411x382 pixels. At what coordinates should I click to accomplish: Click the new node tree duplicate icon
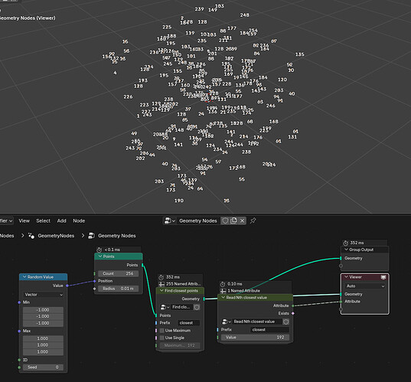click(233, 220)
